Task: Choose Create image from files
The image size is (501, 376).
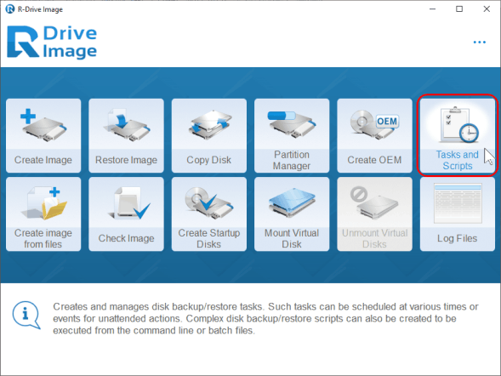Action: pyautogui.click(x=43, y=214)
